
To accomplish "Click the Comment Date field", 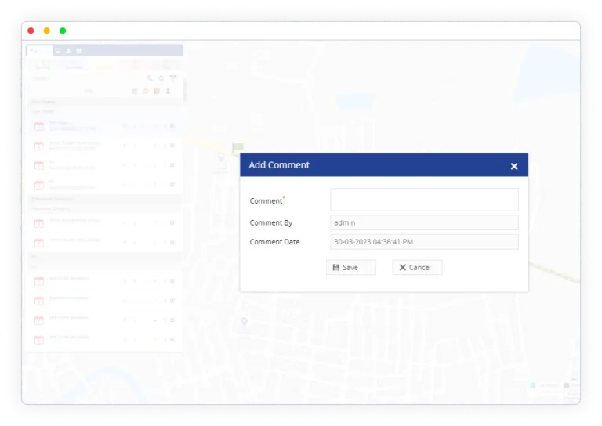I will (424, 242).
